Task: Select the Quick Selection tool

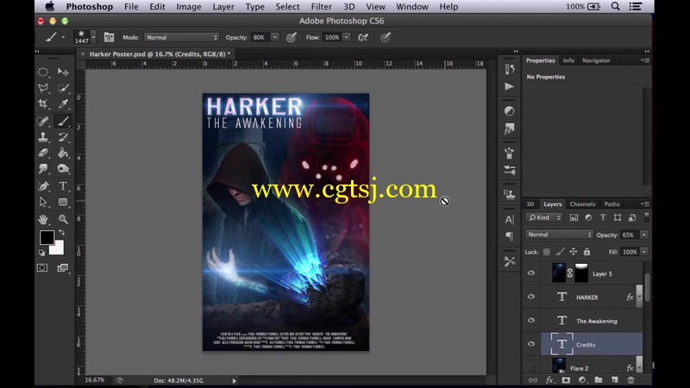Action: (x=63, y=88)
